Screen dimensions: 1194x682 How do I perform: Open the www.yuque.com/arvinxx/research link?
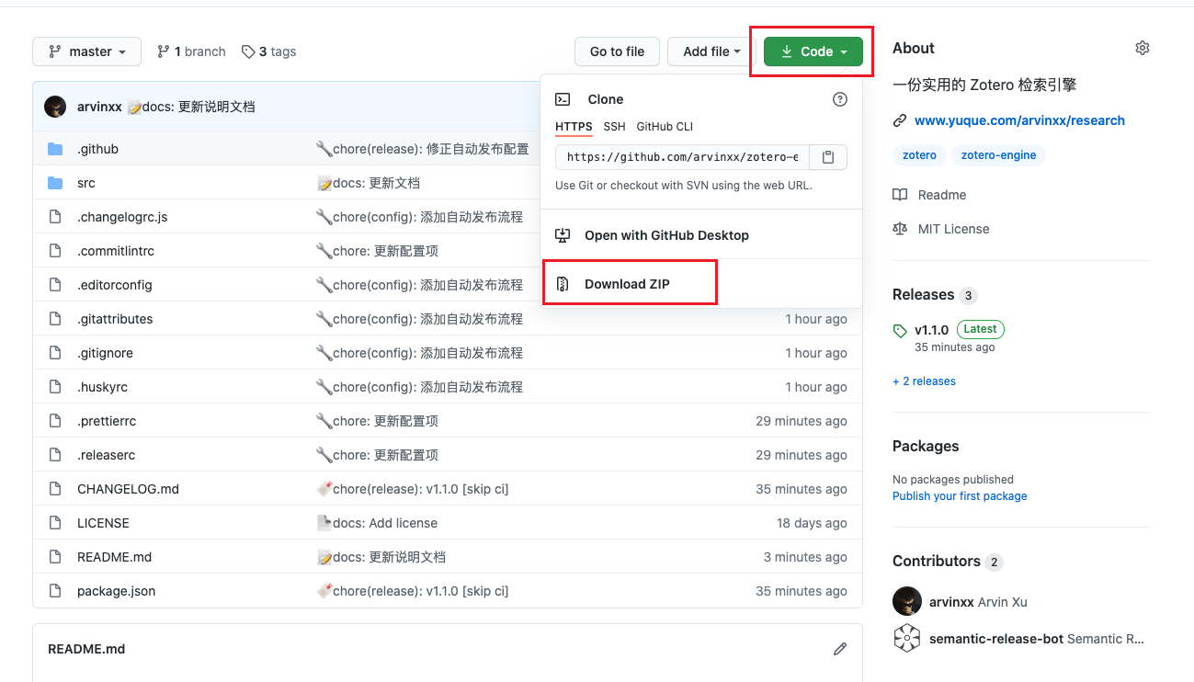click(x=1019, y=120)
